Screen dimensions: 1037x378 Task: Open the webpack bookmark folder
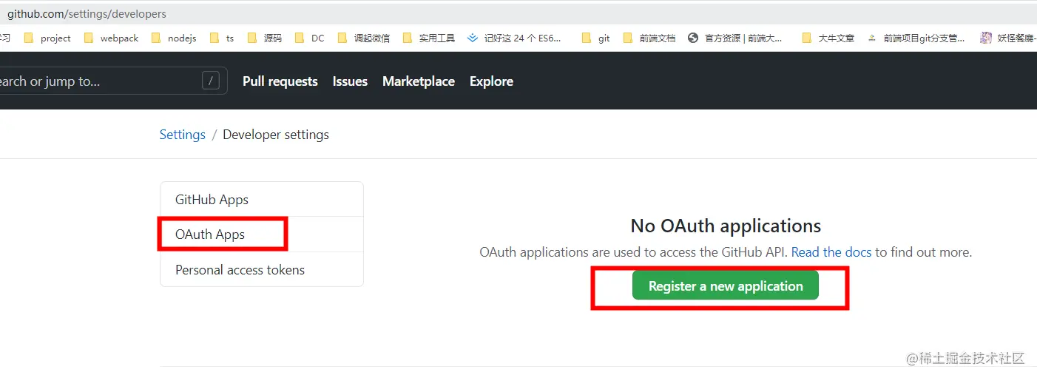111,38
